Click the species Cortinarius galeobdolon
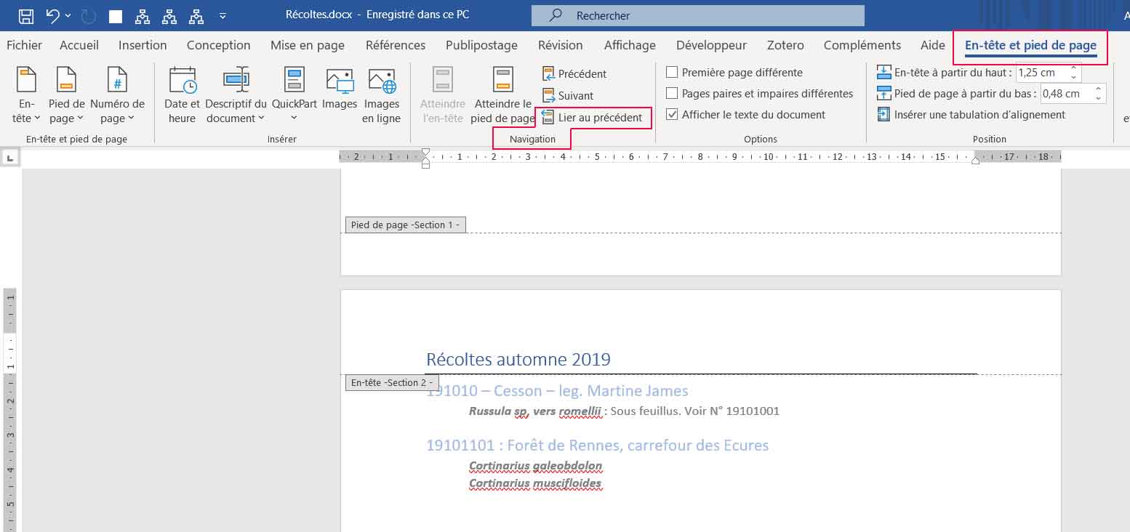 coord(535,466)
